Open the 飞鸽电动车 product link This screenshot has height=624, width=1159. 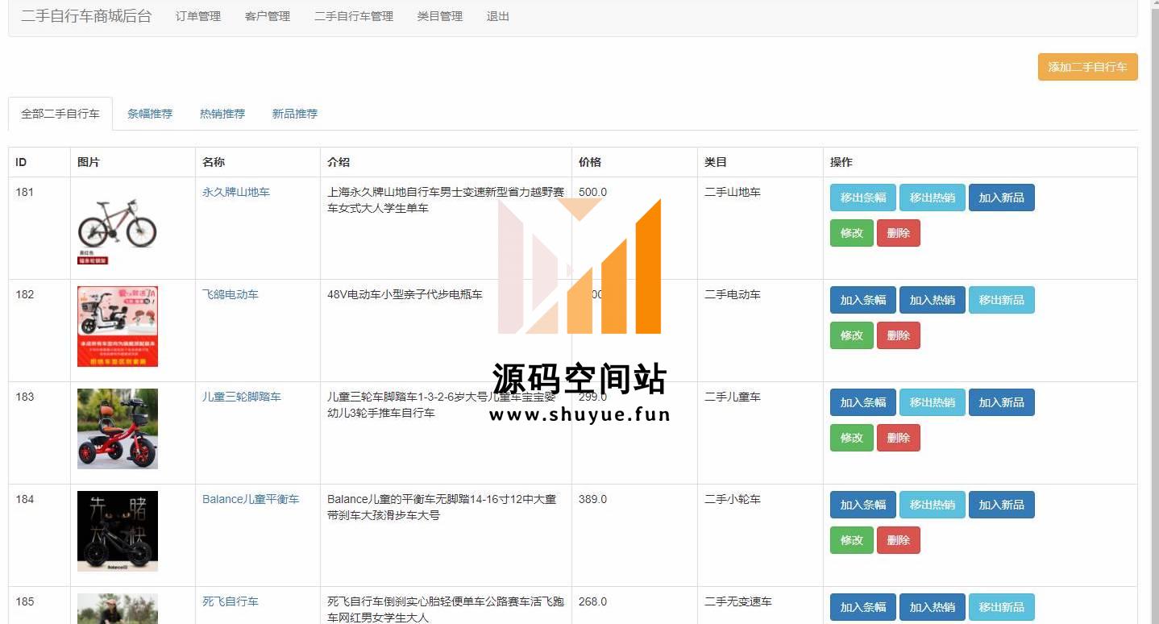231,294
